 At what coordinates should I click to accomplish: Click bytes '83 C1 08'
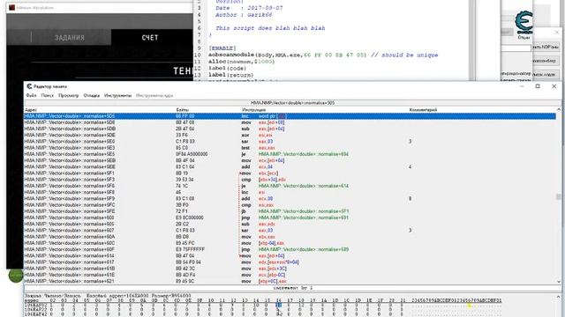tap(185, 198)
